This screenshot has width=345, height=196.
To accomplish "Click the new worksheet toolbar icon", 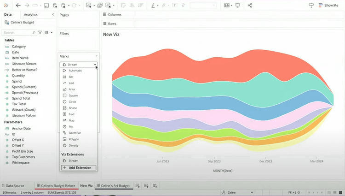I will pos(88,6).
